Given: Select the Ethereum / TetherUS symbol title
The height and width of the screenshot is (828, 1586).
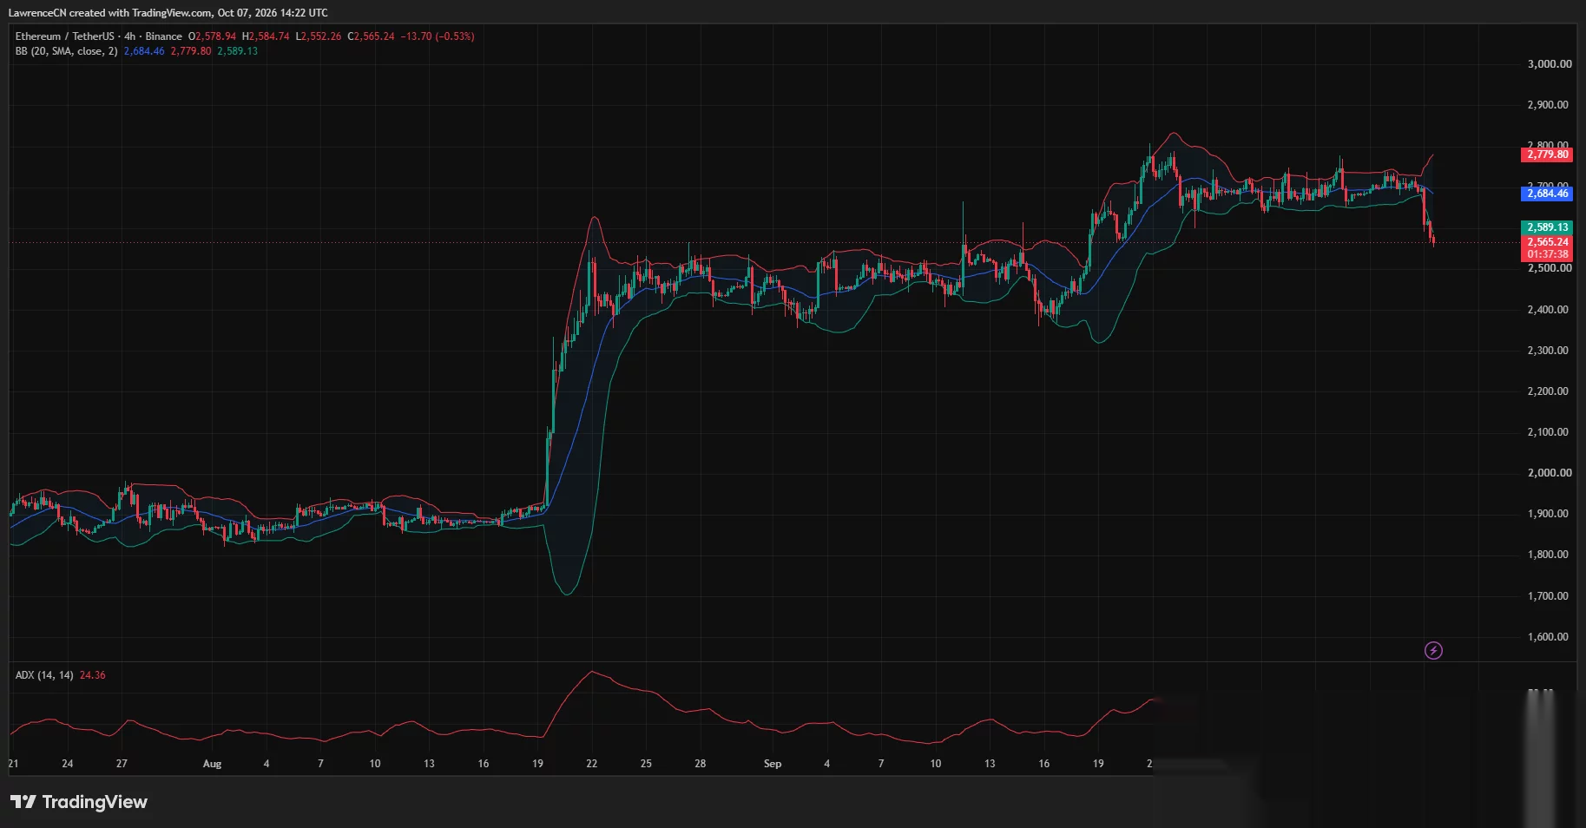Looking at the screenshot, I should point(64,36).
